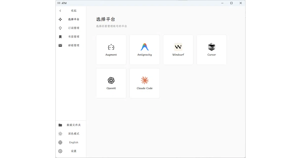Viewport: 301px width, 158px height.
Task: Click the 选择平台 page heading
Action: click(106, 19)
